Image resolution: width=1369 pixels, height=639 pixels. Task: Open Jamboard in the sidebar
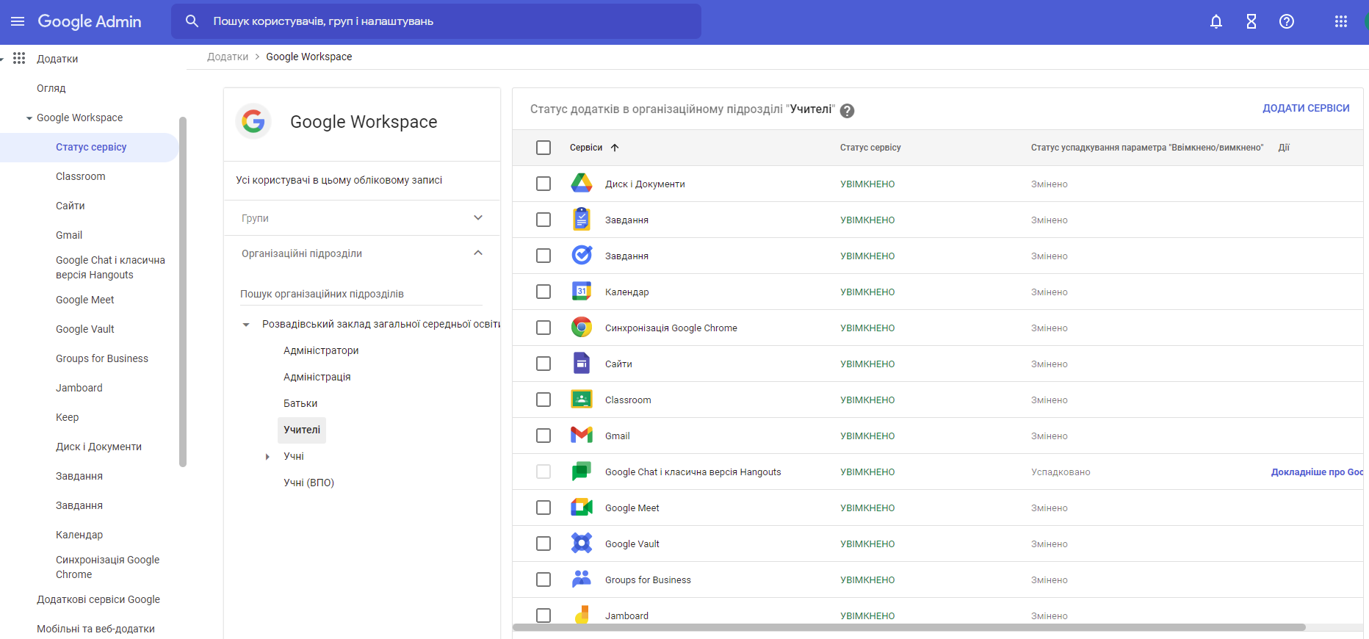(79, 388)
